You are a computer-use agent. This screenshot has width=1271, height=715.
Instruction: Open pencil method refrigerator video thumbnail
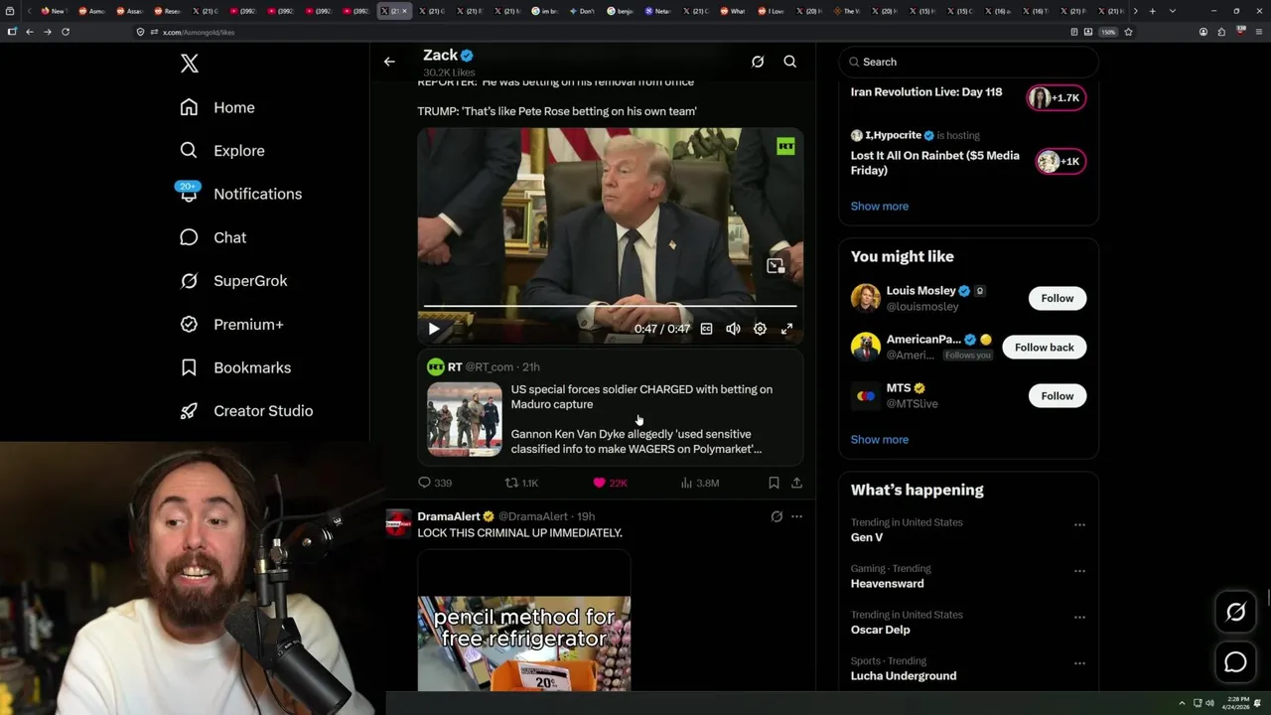coord(524,621)
